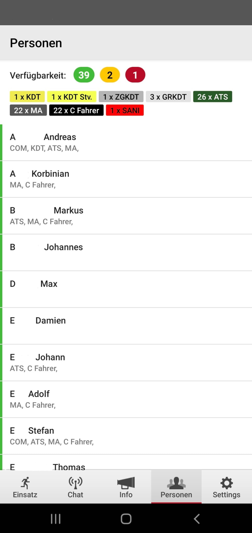Screen dimensions: 252x533
Task: Filter by yellow 2 availability badge
Action: tap(110, 75)
